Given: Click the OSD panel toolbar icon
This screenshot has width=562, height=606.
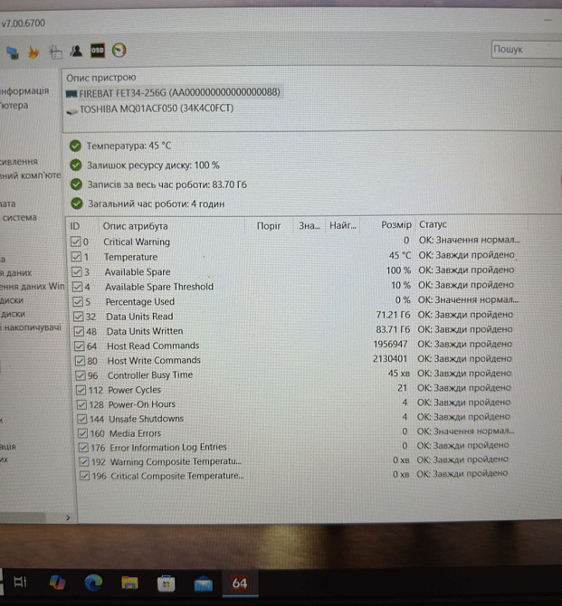Looking at the screenshot, I should click(98, 52).
